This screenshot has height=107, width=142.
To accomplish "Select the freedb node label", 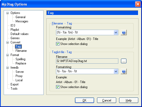I will pos(14,68).
